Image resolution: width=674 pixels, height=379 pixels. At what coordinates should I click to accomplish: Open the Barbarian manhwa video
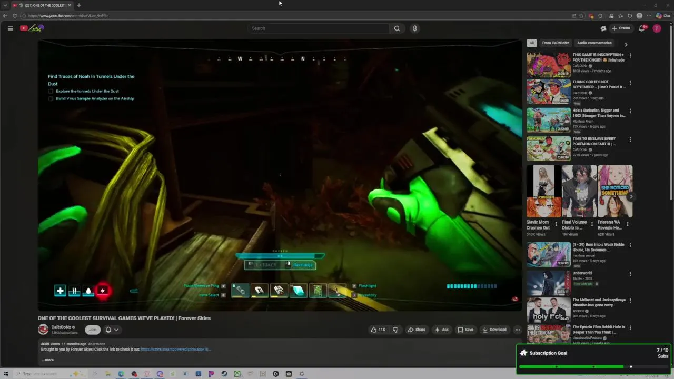(x=549, y=121)
